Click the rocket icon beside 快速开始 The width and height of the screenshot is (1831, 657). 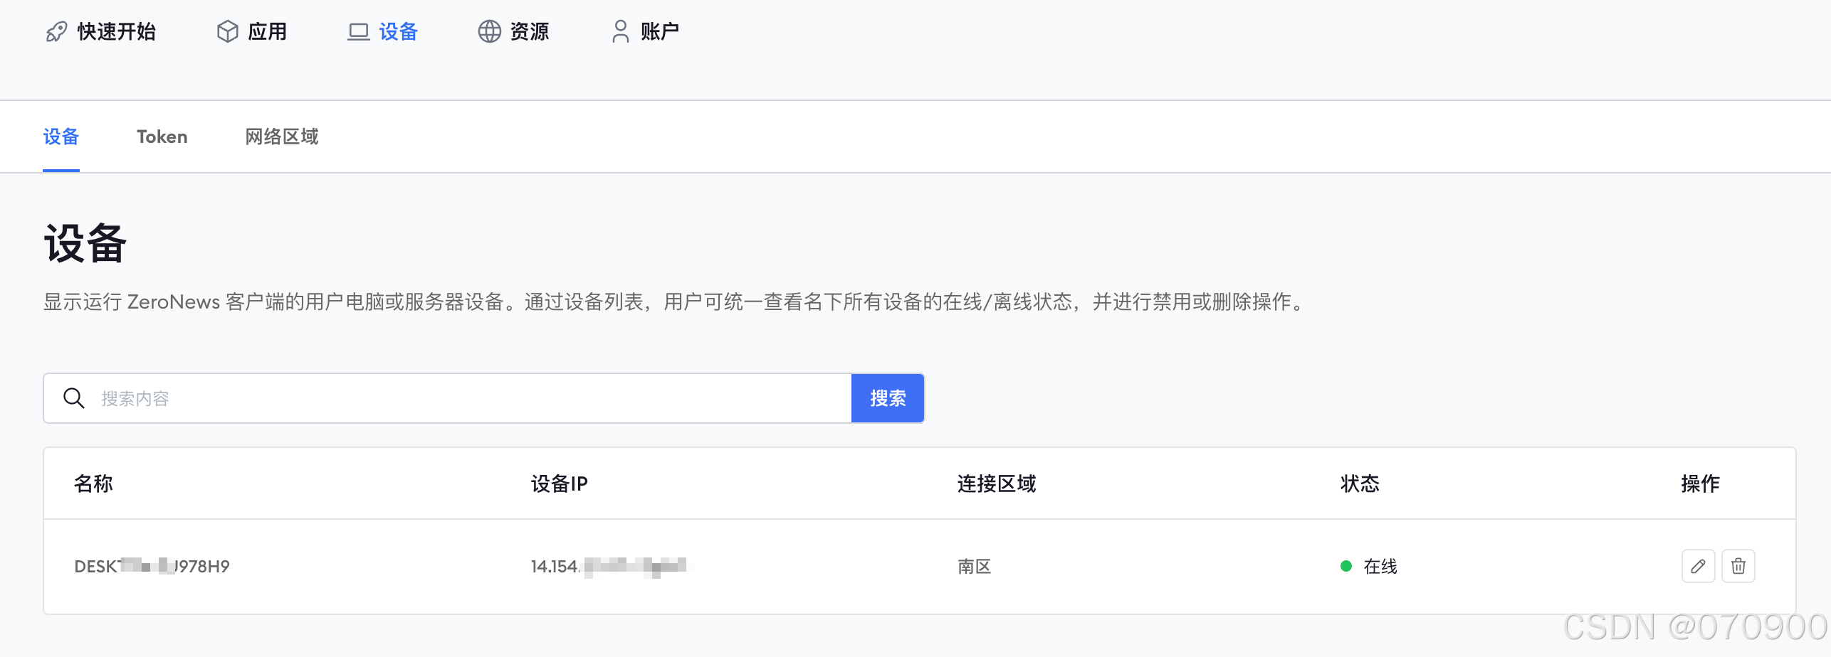[56, 31]
